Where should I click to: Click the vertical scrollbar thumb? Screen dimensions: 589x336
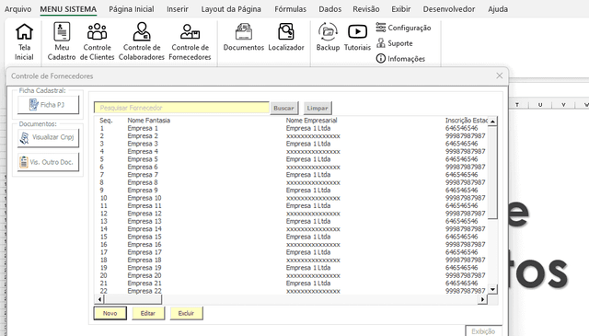click(492, 172)
